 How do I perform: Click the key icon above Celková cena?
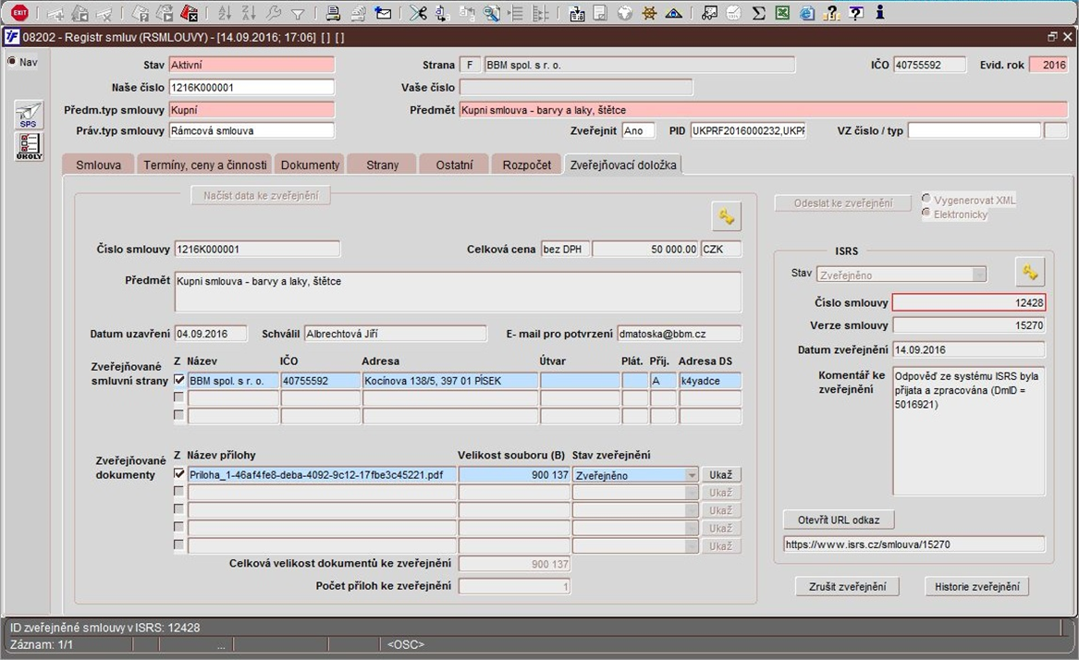click(x=726, y=217)
